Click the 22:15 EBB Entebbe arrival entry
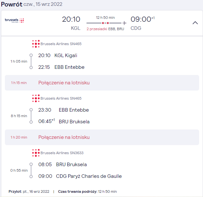Image resolution: width=203 pixels, height=197 pixels. coord(61,67)
